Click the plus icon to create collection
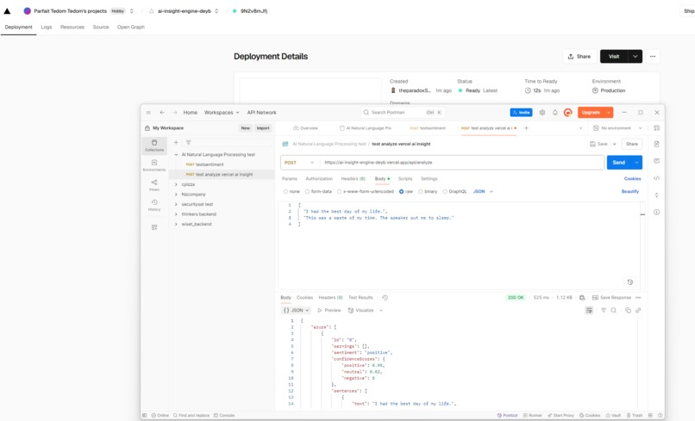Image resolution: width=695 pixels, height=421 pixels. [176, 143]
